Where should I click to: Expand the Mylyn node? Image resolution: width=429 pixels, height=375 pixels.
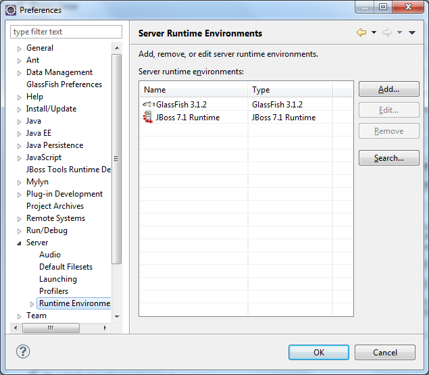tap(19, 182)
